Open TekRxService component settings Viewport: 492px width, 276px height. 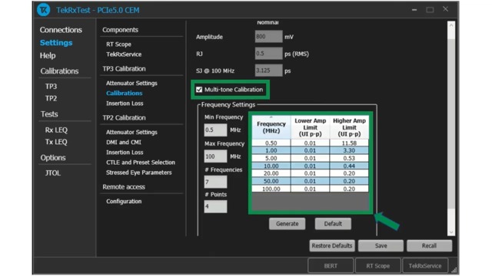[124, 54]
